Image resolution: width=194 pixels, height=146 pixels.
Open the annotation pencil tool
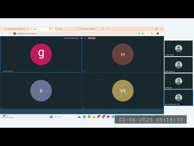(85, 38)
